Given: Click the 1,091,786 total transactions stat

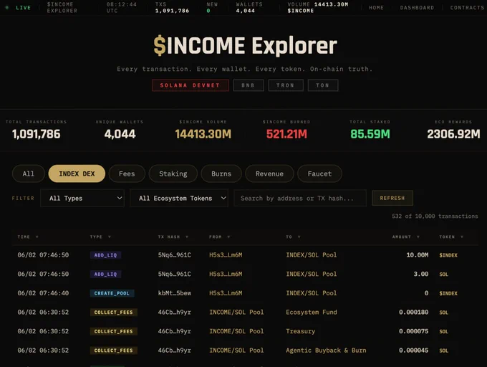Looking at the screenshot, I should pyautogui.click(x=37, y=134).
